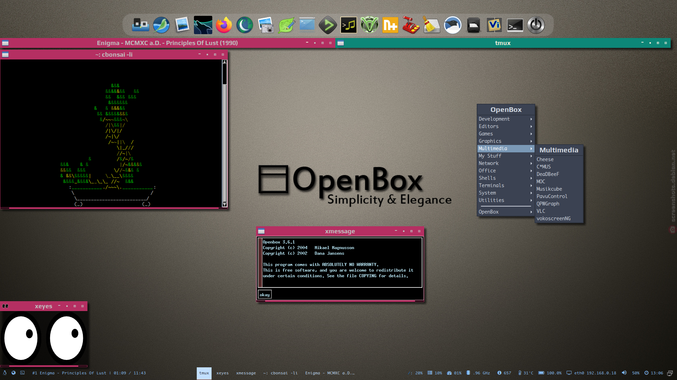The image size is (677, 380).
Task: Open the black terminal prompt dock icon
Action: 515,25
